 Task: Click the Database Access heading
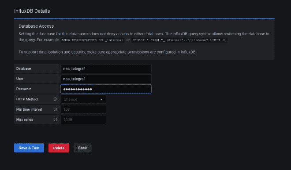(36, 26)
